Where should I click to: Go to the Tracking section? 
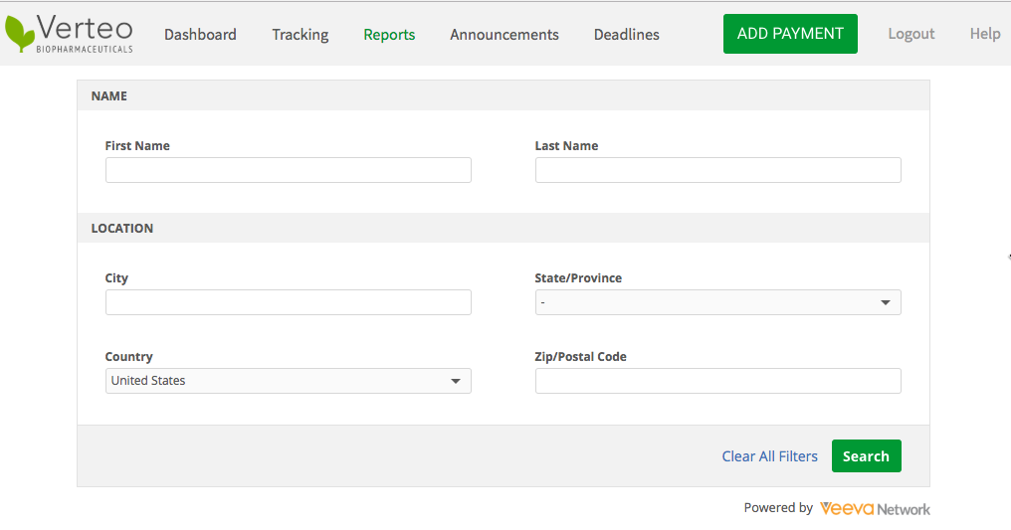(x=300, y=35)
